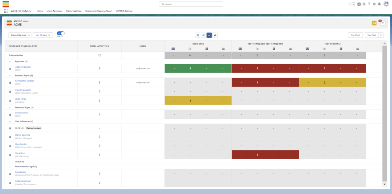This screenshot has height=194, width=392.
Task: Open the app launcher grid icon
Action: (6, 11)
